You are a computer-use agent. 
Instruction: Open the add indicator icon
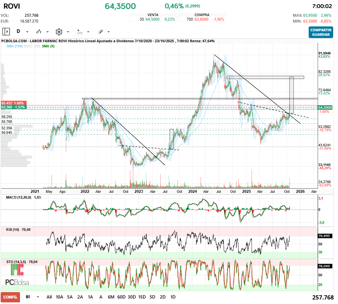coord(80,32)
